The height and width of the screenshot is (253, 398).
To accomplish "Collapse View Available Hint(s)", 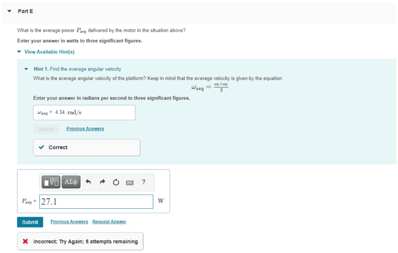I will (19, 52).
